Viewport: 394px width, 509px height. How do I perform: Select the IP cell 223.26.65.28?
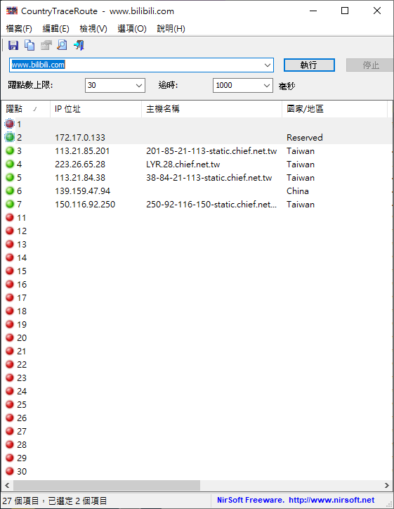coord(80,165)
